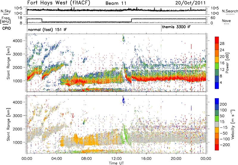The image size is (238, 165).
Task: Click the '60' Nave axis tick label
Action: click(x=213, y=18)
